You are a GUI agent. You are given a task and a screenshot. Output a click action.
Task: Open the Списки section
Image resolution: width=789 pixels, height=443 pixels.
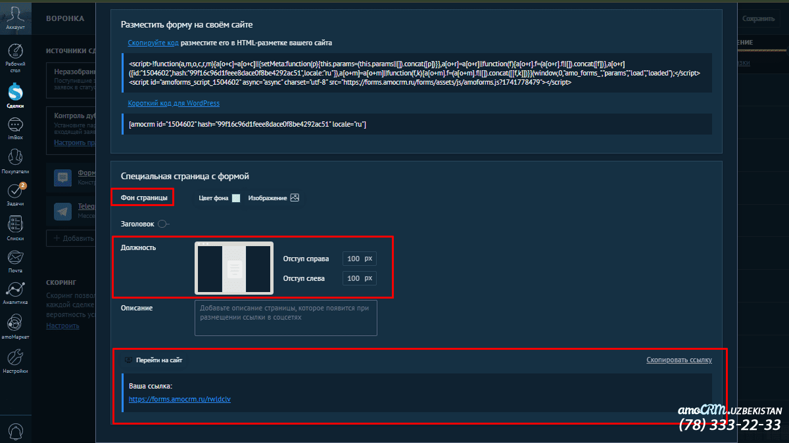coord(16,228)
